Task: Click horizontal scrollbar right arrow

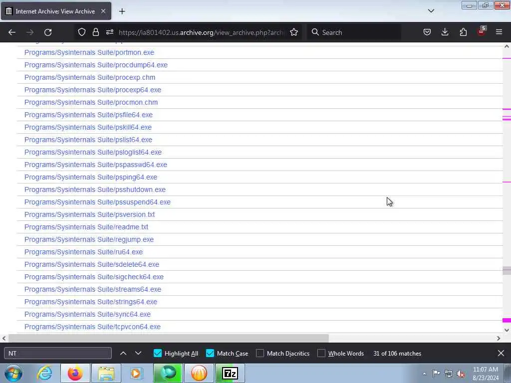Action: [x=499, y=339]
